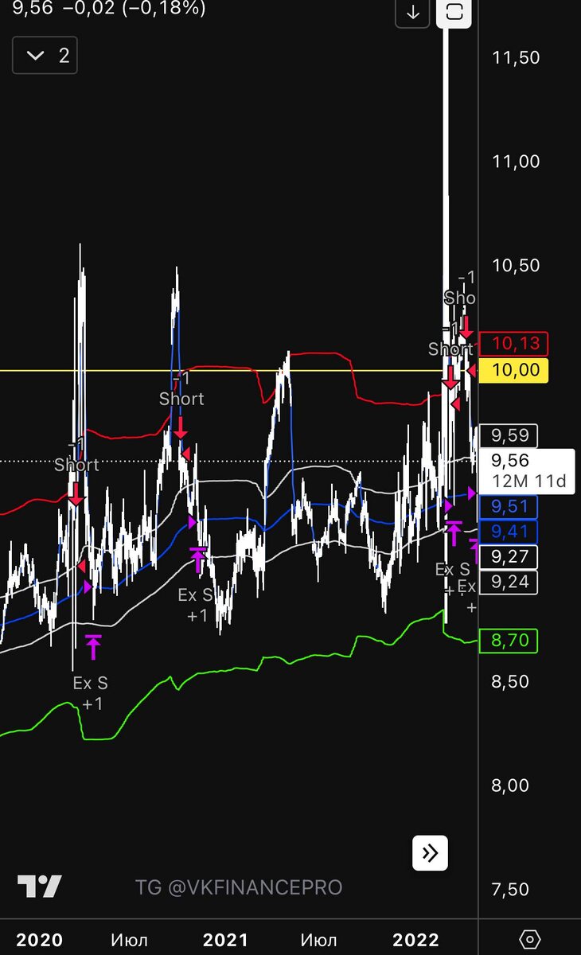Click the 11,00 price scale value
Image resolution: width=581 pixels, height=955 pixels.
tap(516, 162)
